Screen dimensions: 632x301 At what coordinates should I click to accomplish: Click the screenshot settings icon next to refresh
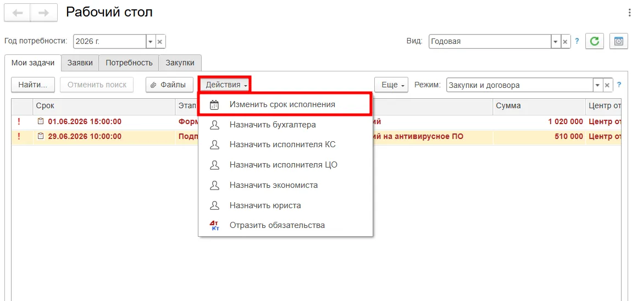[x=619, y=41]
